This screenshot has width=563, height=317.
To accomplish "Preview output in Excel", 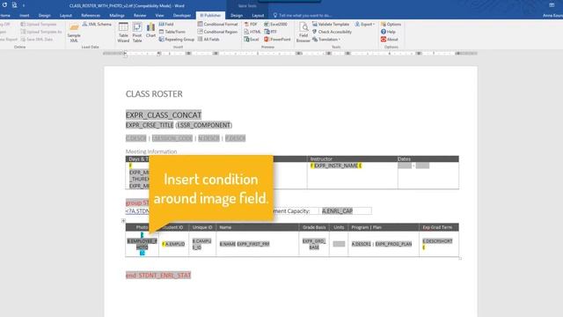I will click(x=252, y=39).
